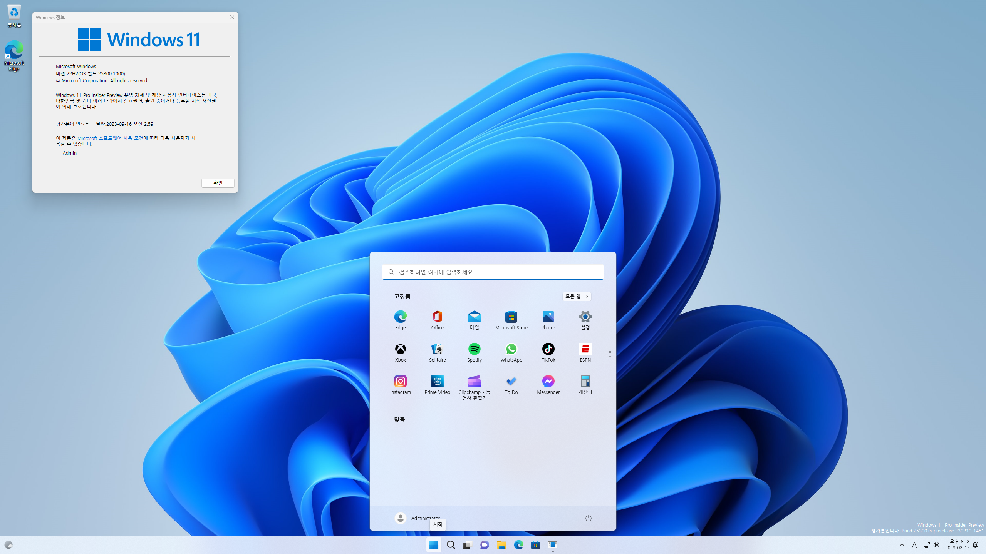
Task: Click the power button in Start menu
Action: tap(588, 518)
